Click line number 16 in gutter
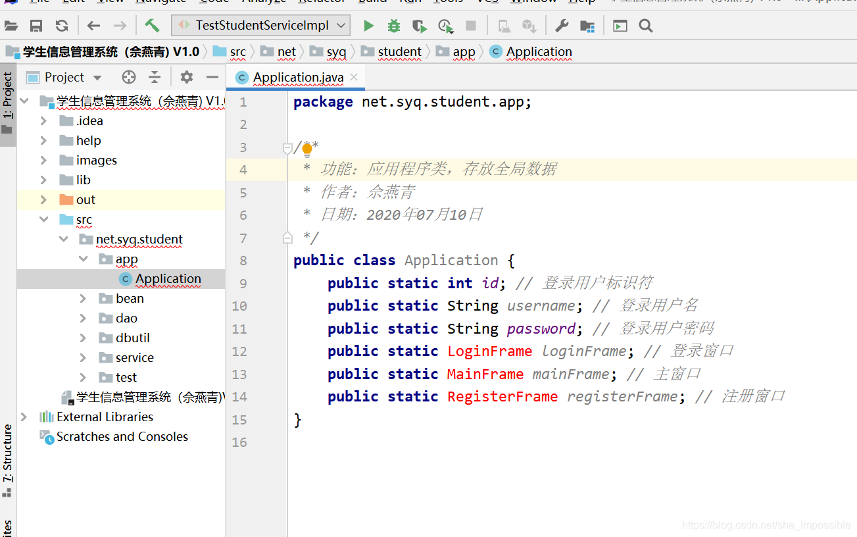Screen dimensions: 857x537 [239, 442]
